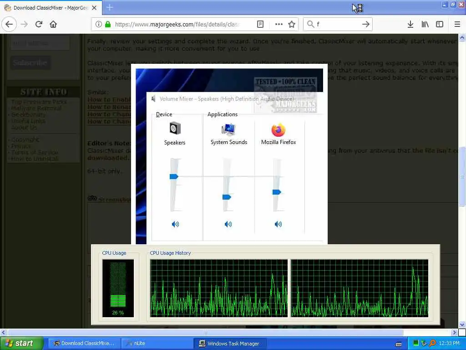Image resolution: width=466 pixels, height=350 pixels.
Task: Click the System Sounds volume slider handle
Action: pyautogui.click(x=227, y=197)
